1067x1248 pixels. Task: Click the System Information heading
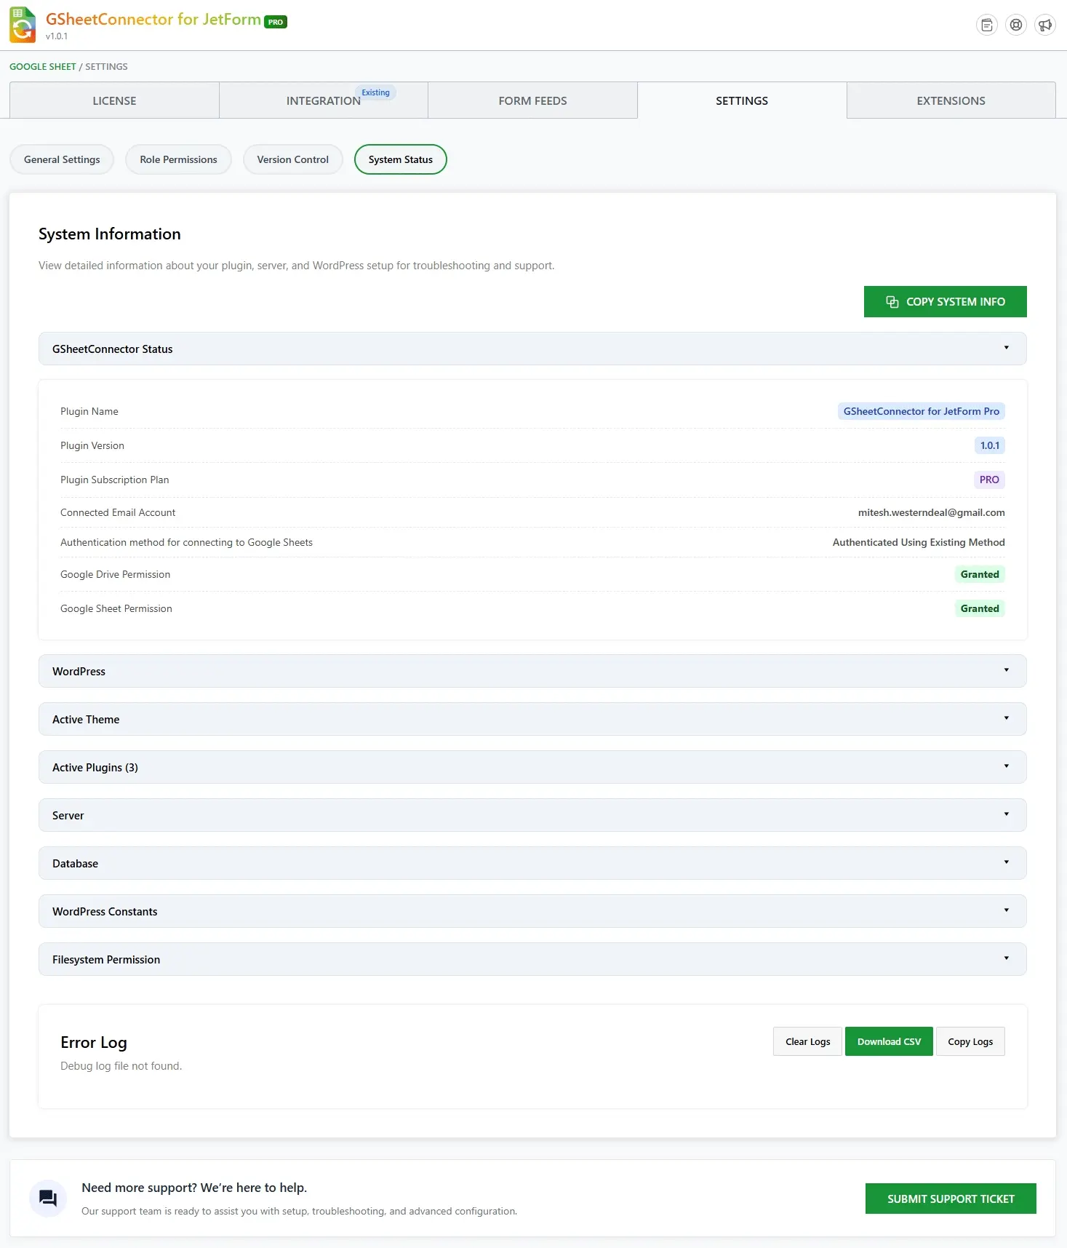(110, 234)
